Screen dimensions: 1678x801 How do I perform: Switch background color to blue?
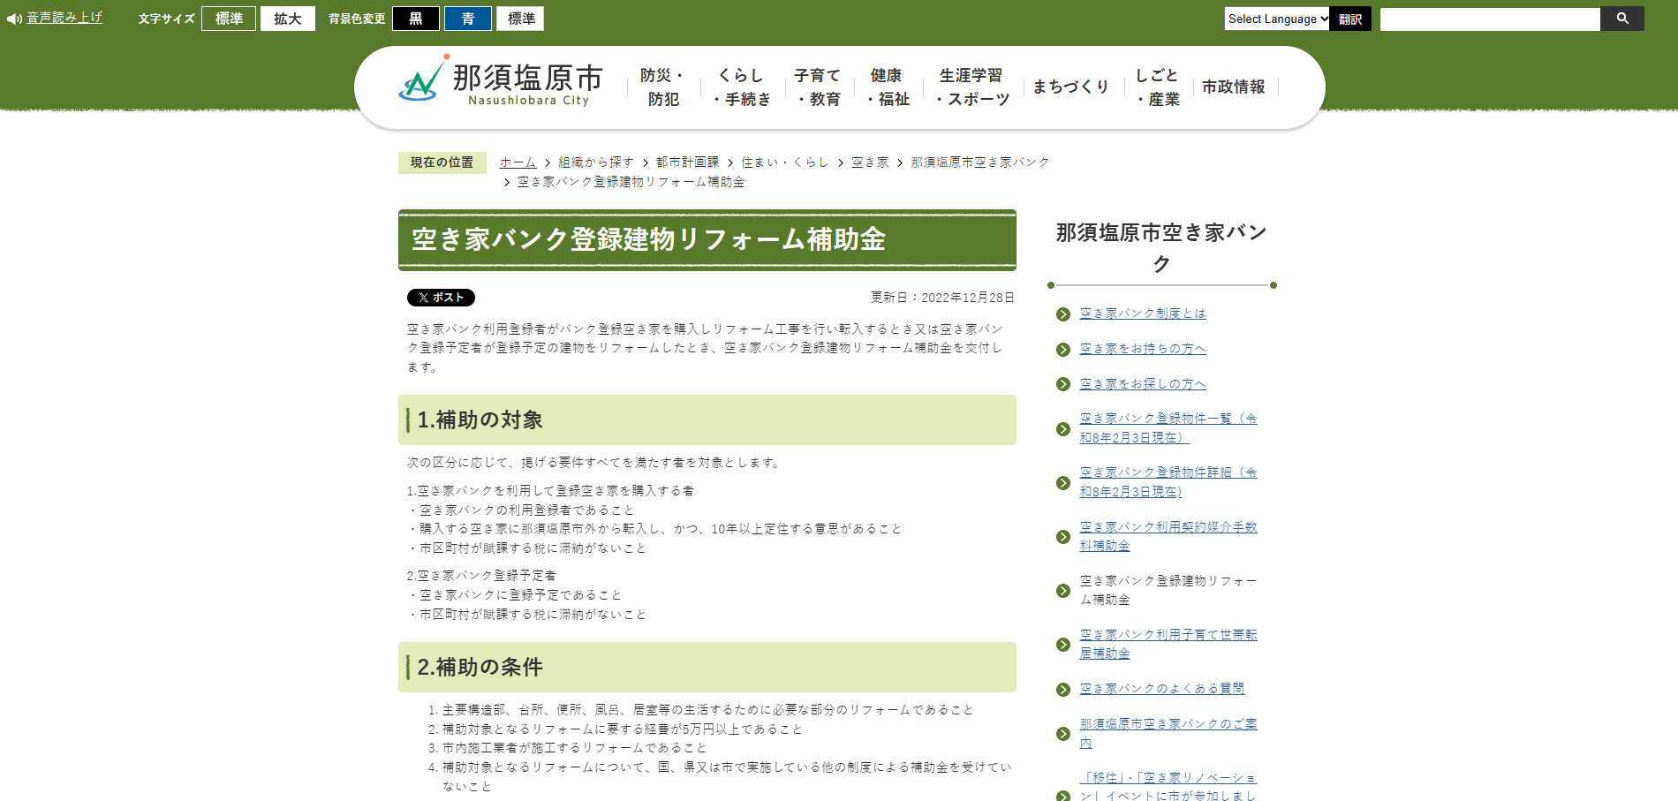click(468, 19)
